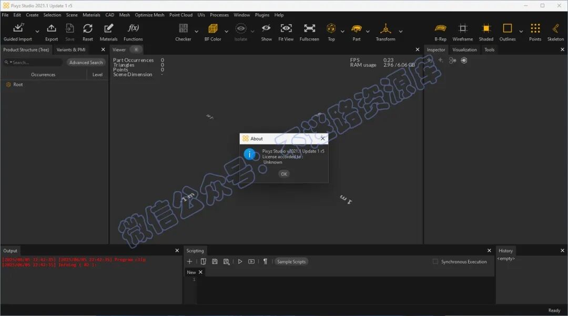The image size is (568, 316).
Task: Select the Checker toolbar icon
Action: (184, 28)
